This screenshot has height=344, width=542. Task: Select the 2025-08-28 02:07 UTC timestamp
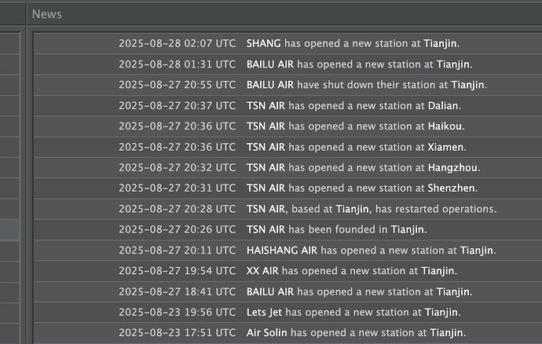177,43
